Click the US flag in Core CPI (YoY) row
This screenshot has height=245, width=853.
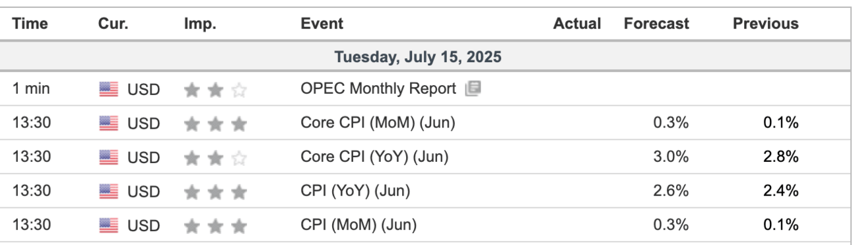click(x=109, y=157)
